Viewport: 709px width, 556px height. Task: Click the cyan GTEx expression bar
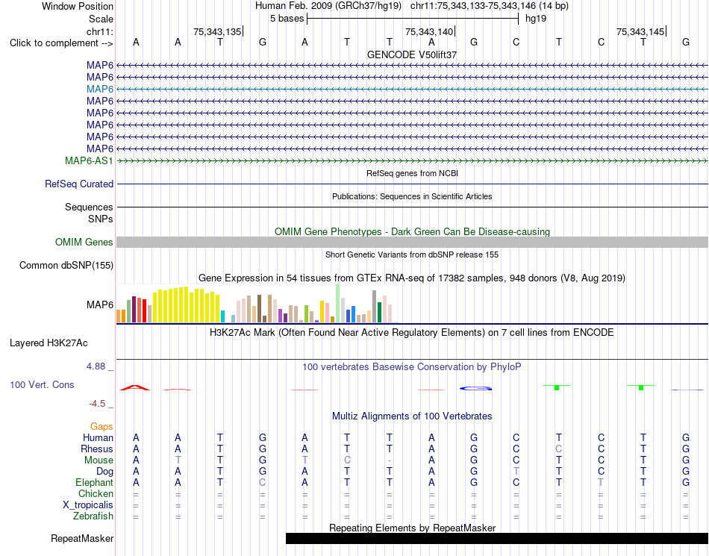click(223, 316)
